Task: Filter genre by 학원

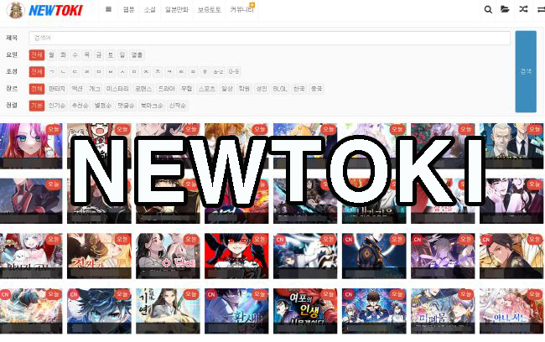Action: point(244,89)
